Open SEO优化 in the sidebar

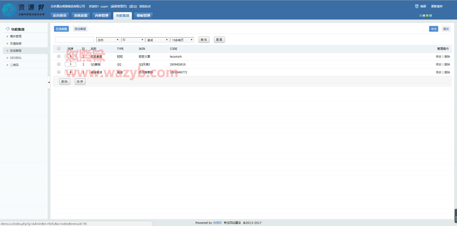(x=16, y=58)
